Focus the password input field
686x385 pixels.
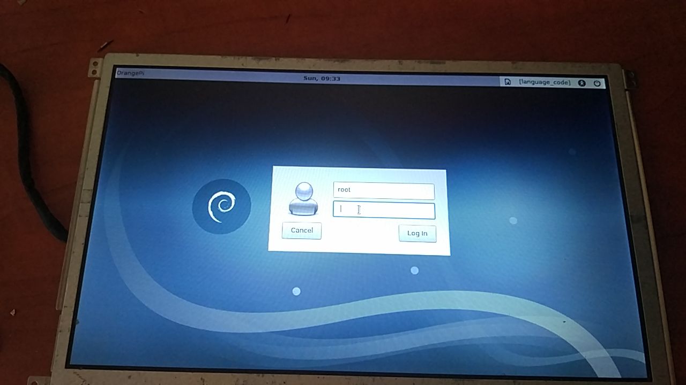(384, 210)
